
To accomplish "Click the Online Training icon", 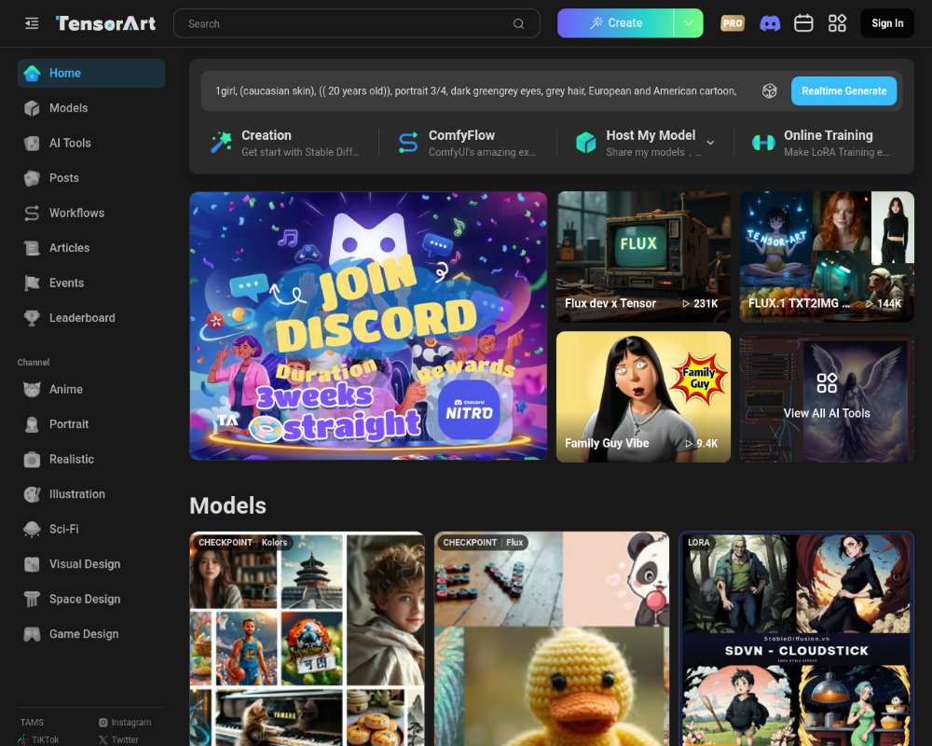I will 763,143.
